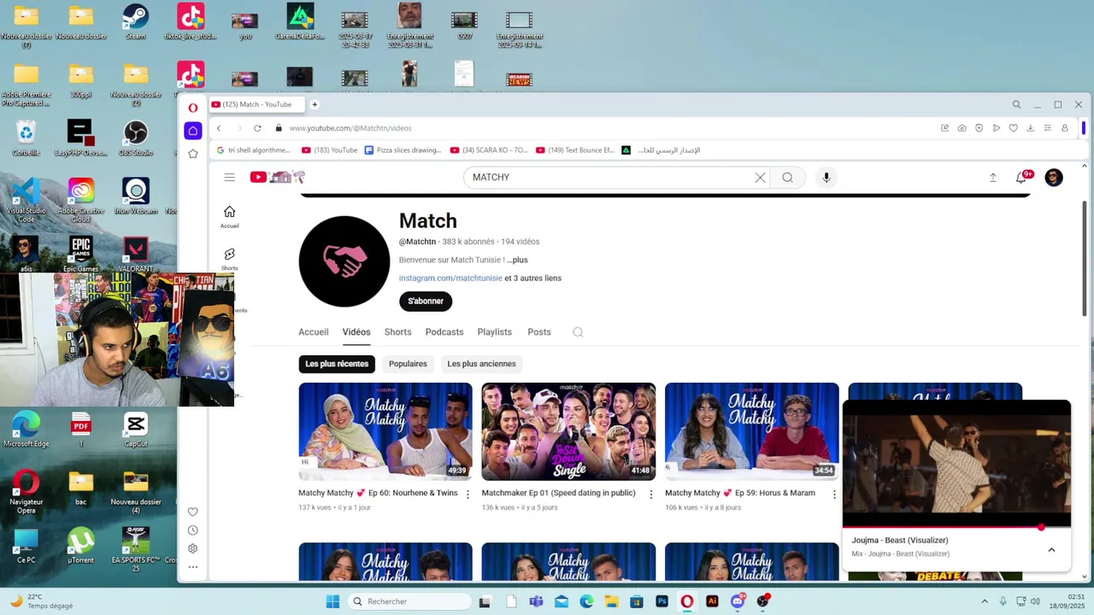
Task: Click taskbar Rechercher search box
Action: 410,601
